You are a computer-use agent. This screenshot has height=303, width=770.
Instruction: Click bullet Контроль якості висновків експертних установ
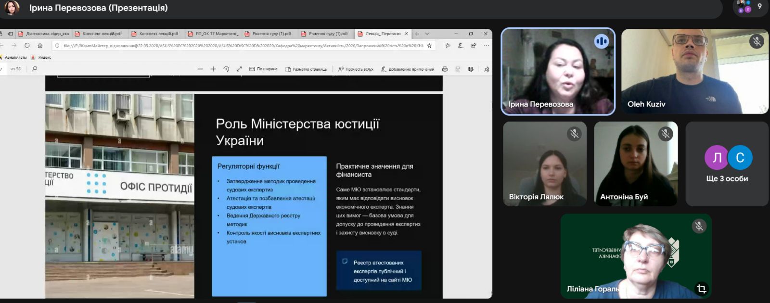(x=273, y=237)
